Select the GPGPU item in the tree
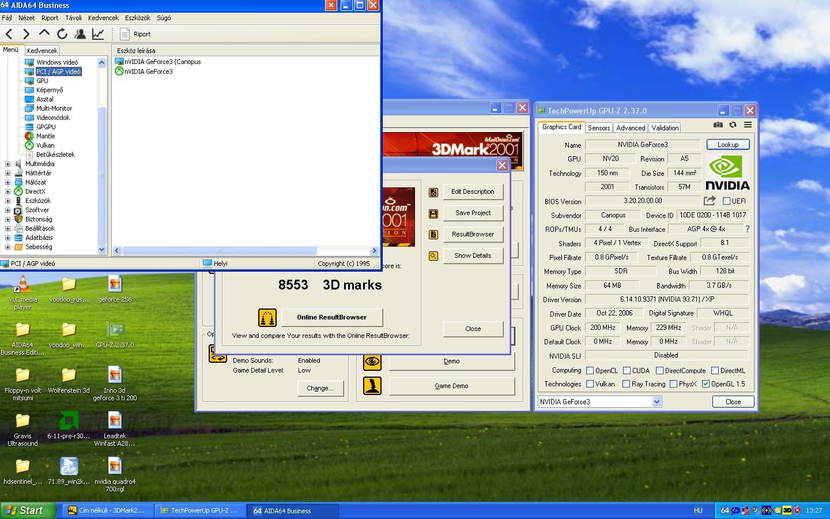The width and height of the screenshot is (830, 519). [46, 127]
